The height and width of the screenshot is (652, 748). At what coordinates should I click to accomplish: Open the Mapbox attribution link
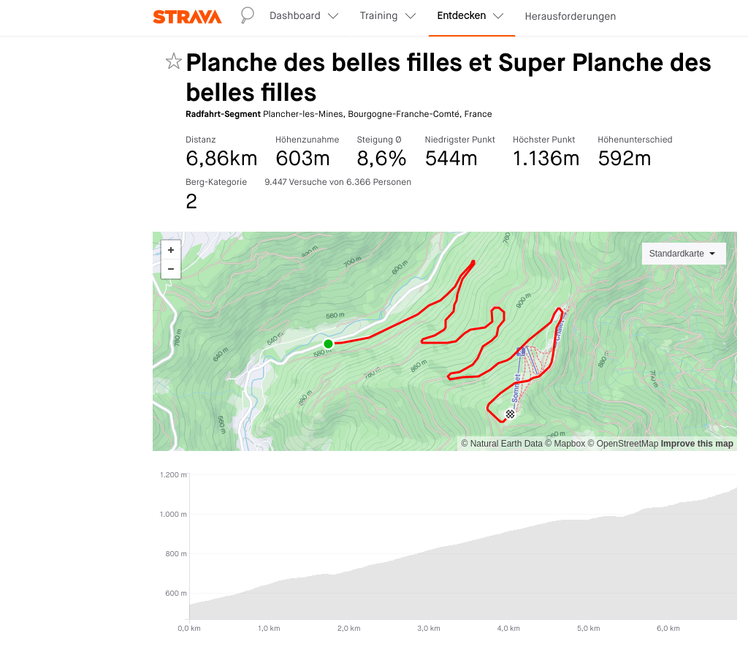coord(569,444)
